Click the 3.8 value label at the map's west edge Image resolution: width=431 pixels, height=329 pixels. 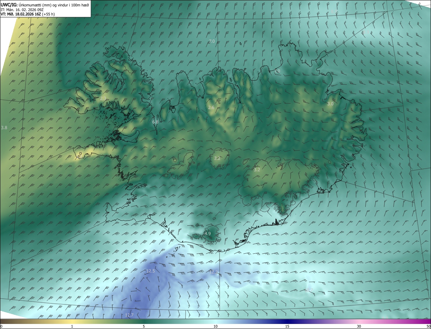click(x=4, y=128)
